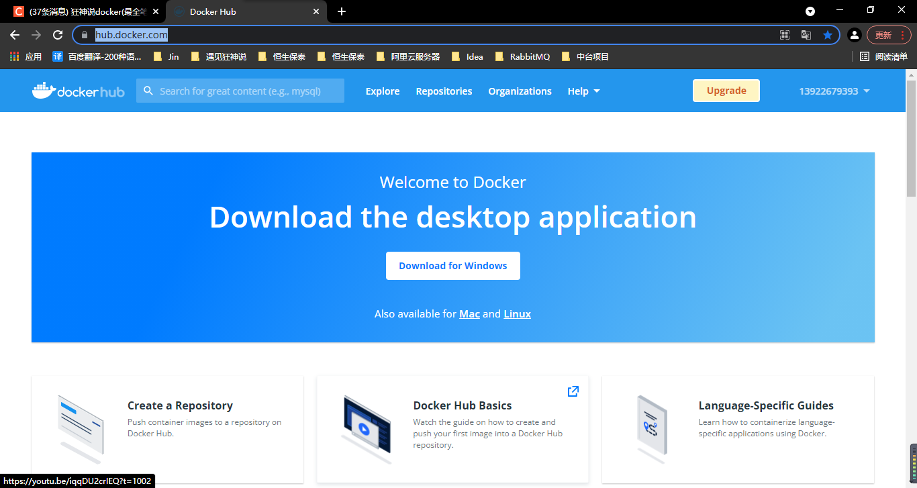Click Download for Windows button
This screenshot has height=488, width=917.
tap(453, 266)
